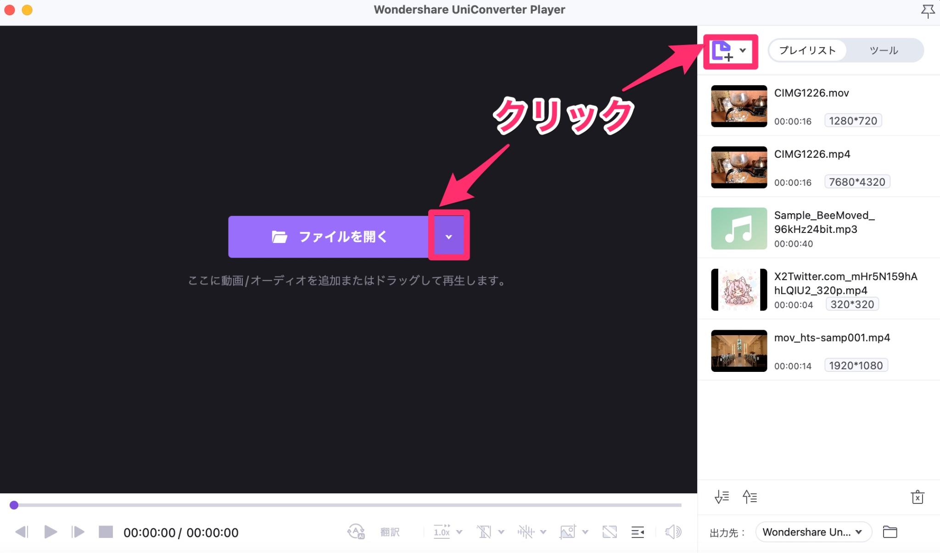Click the AI subtitle generator icon
940x553 pixels.
[x=356, y=532]
